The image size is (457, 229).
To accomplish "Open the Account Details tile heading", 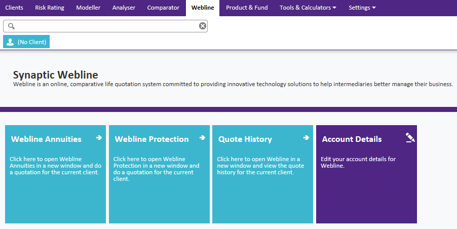I will [x=352, y=139].
